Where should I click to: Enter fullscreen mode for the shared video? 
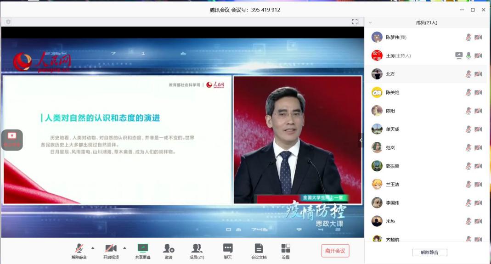(355, 22)
